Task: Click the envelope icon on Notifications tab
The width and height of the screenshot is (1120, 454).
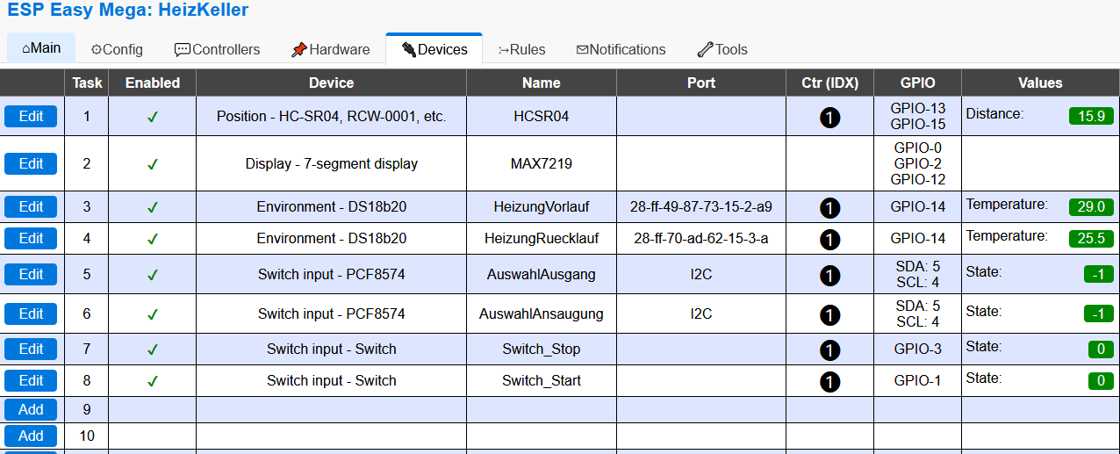Action: click(x=582, y=50)
